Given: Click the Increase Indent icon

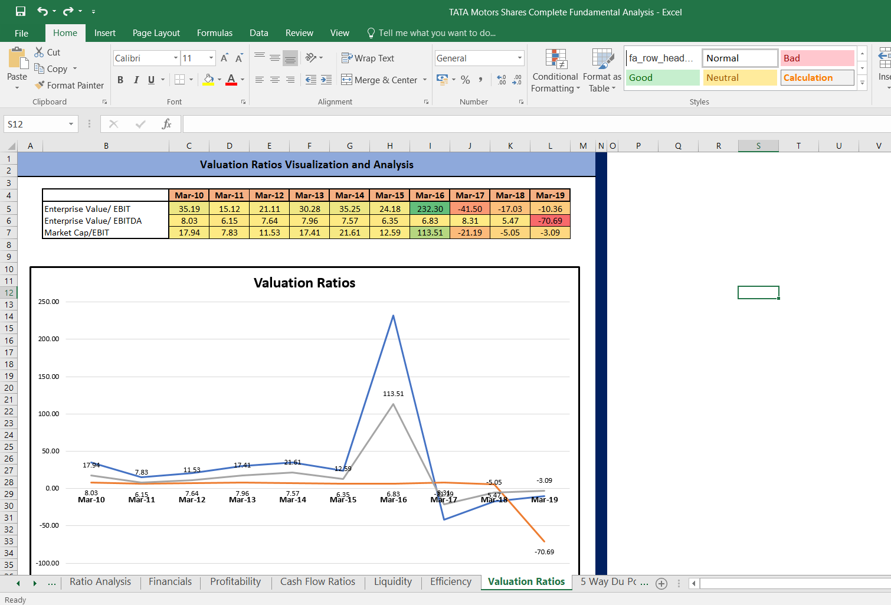Looking at the screenshot, I should click(x=326, y=80).
